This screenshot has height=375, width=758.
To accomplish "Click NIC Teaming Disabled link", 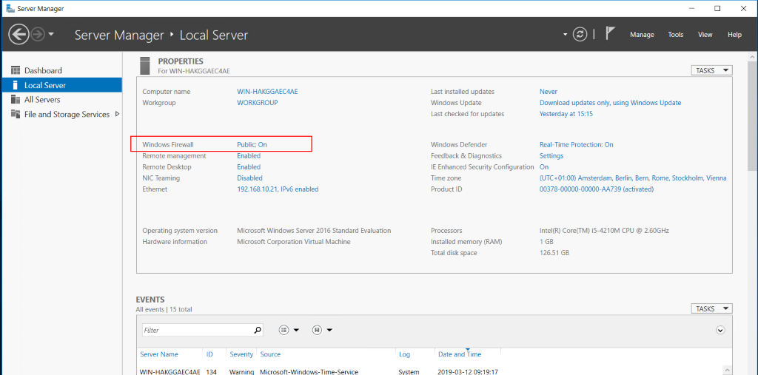I will (249, 178).
